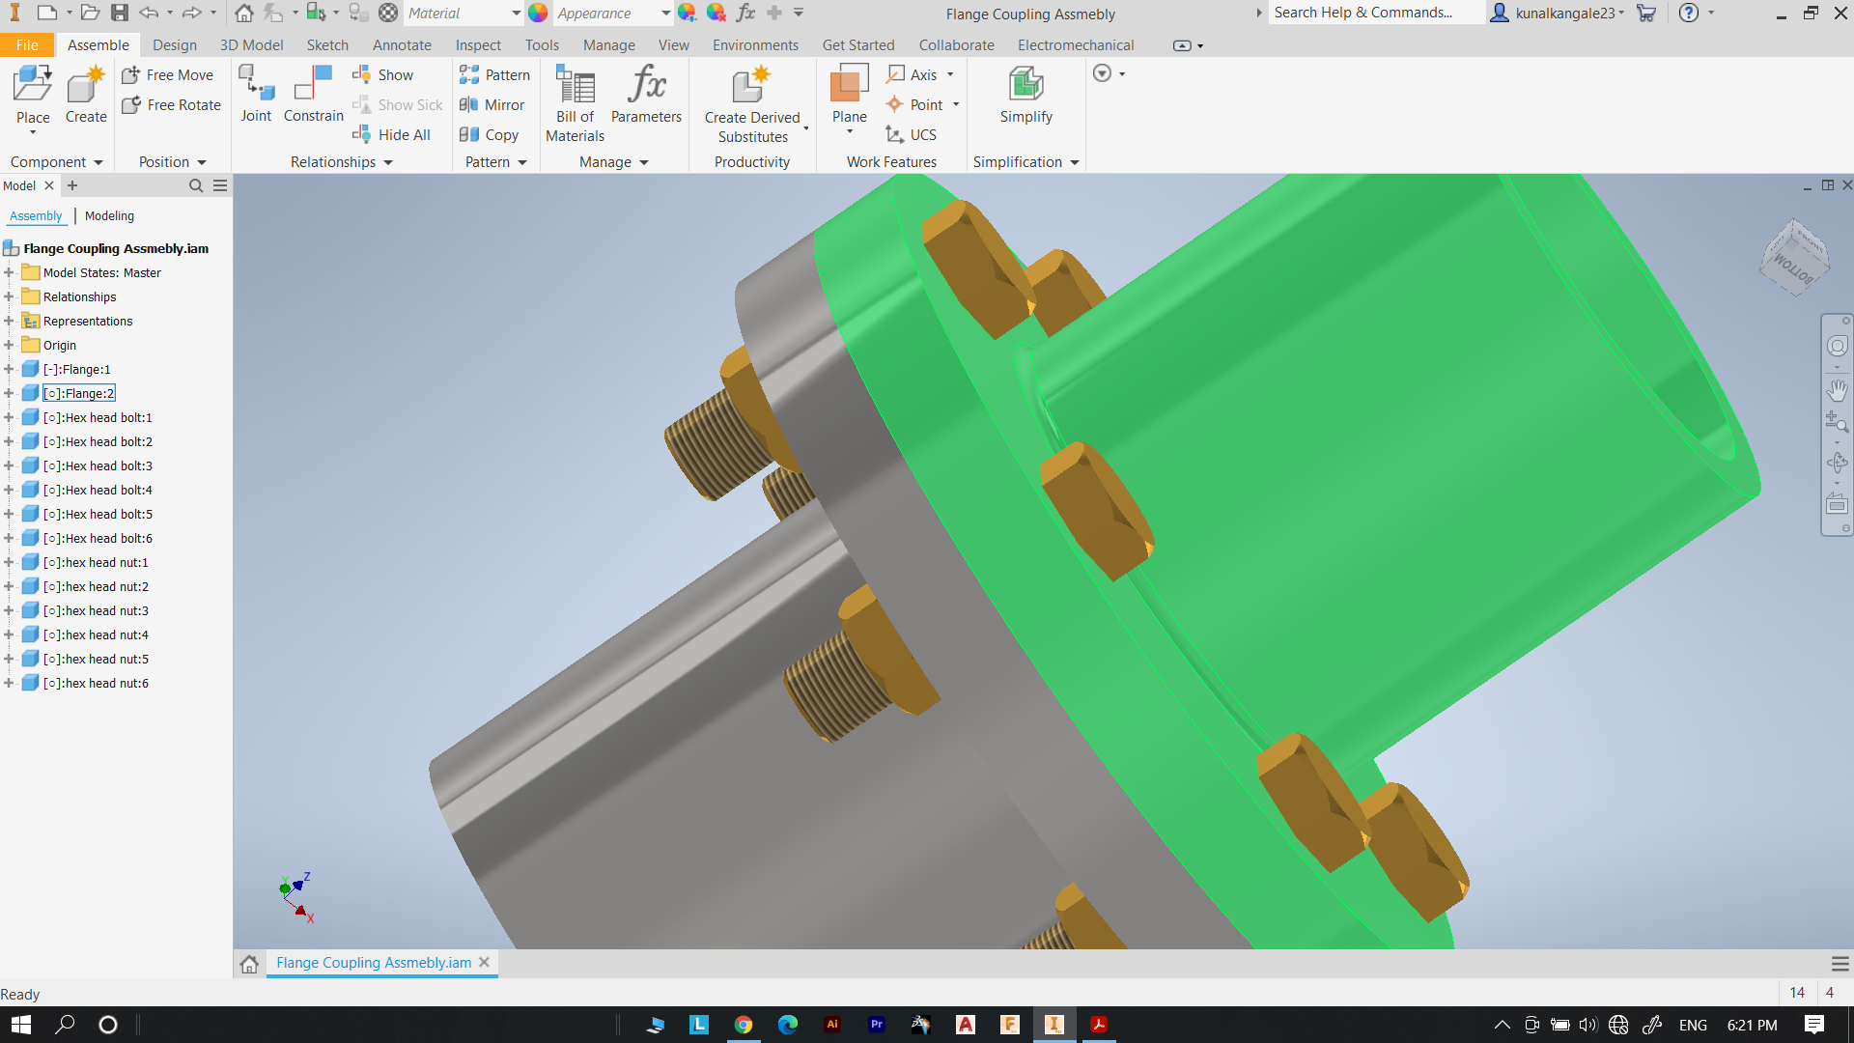
Task: Click the Appearance color wheel swatch
Action: tap(538, 13)
